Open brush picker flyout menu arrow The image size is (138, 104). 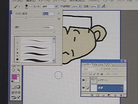[x=59, y=13]
